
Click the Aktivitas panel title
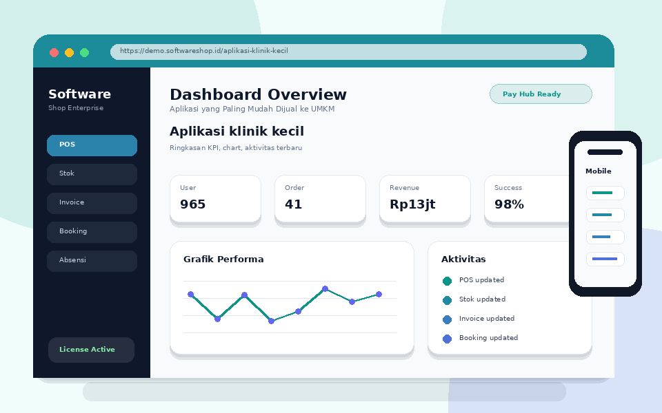pyautogui.click(x=463, y=260)
